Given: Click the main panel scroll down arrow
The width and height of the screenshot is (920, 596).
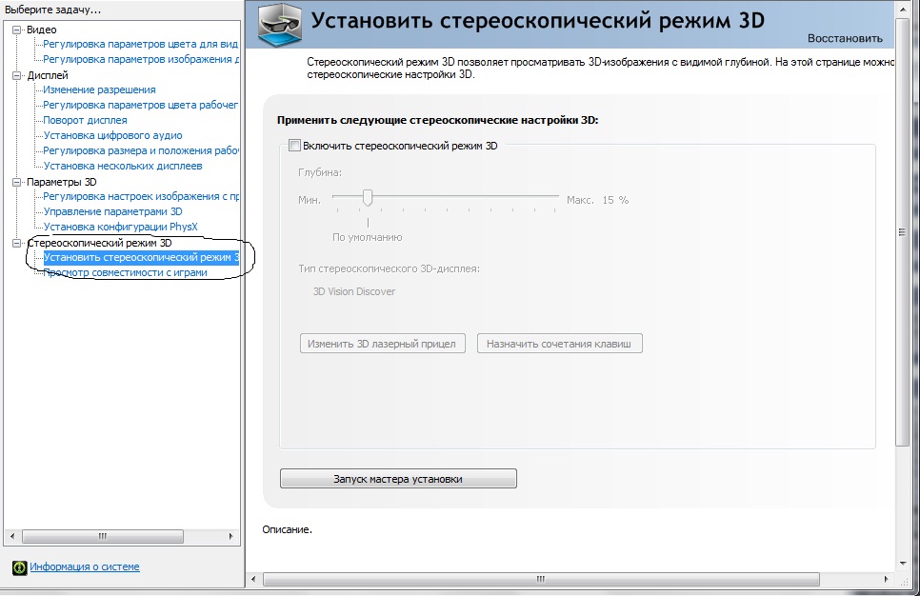Looking at the screenshot, I should pyautogui.click(x=903, y=564).
